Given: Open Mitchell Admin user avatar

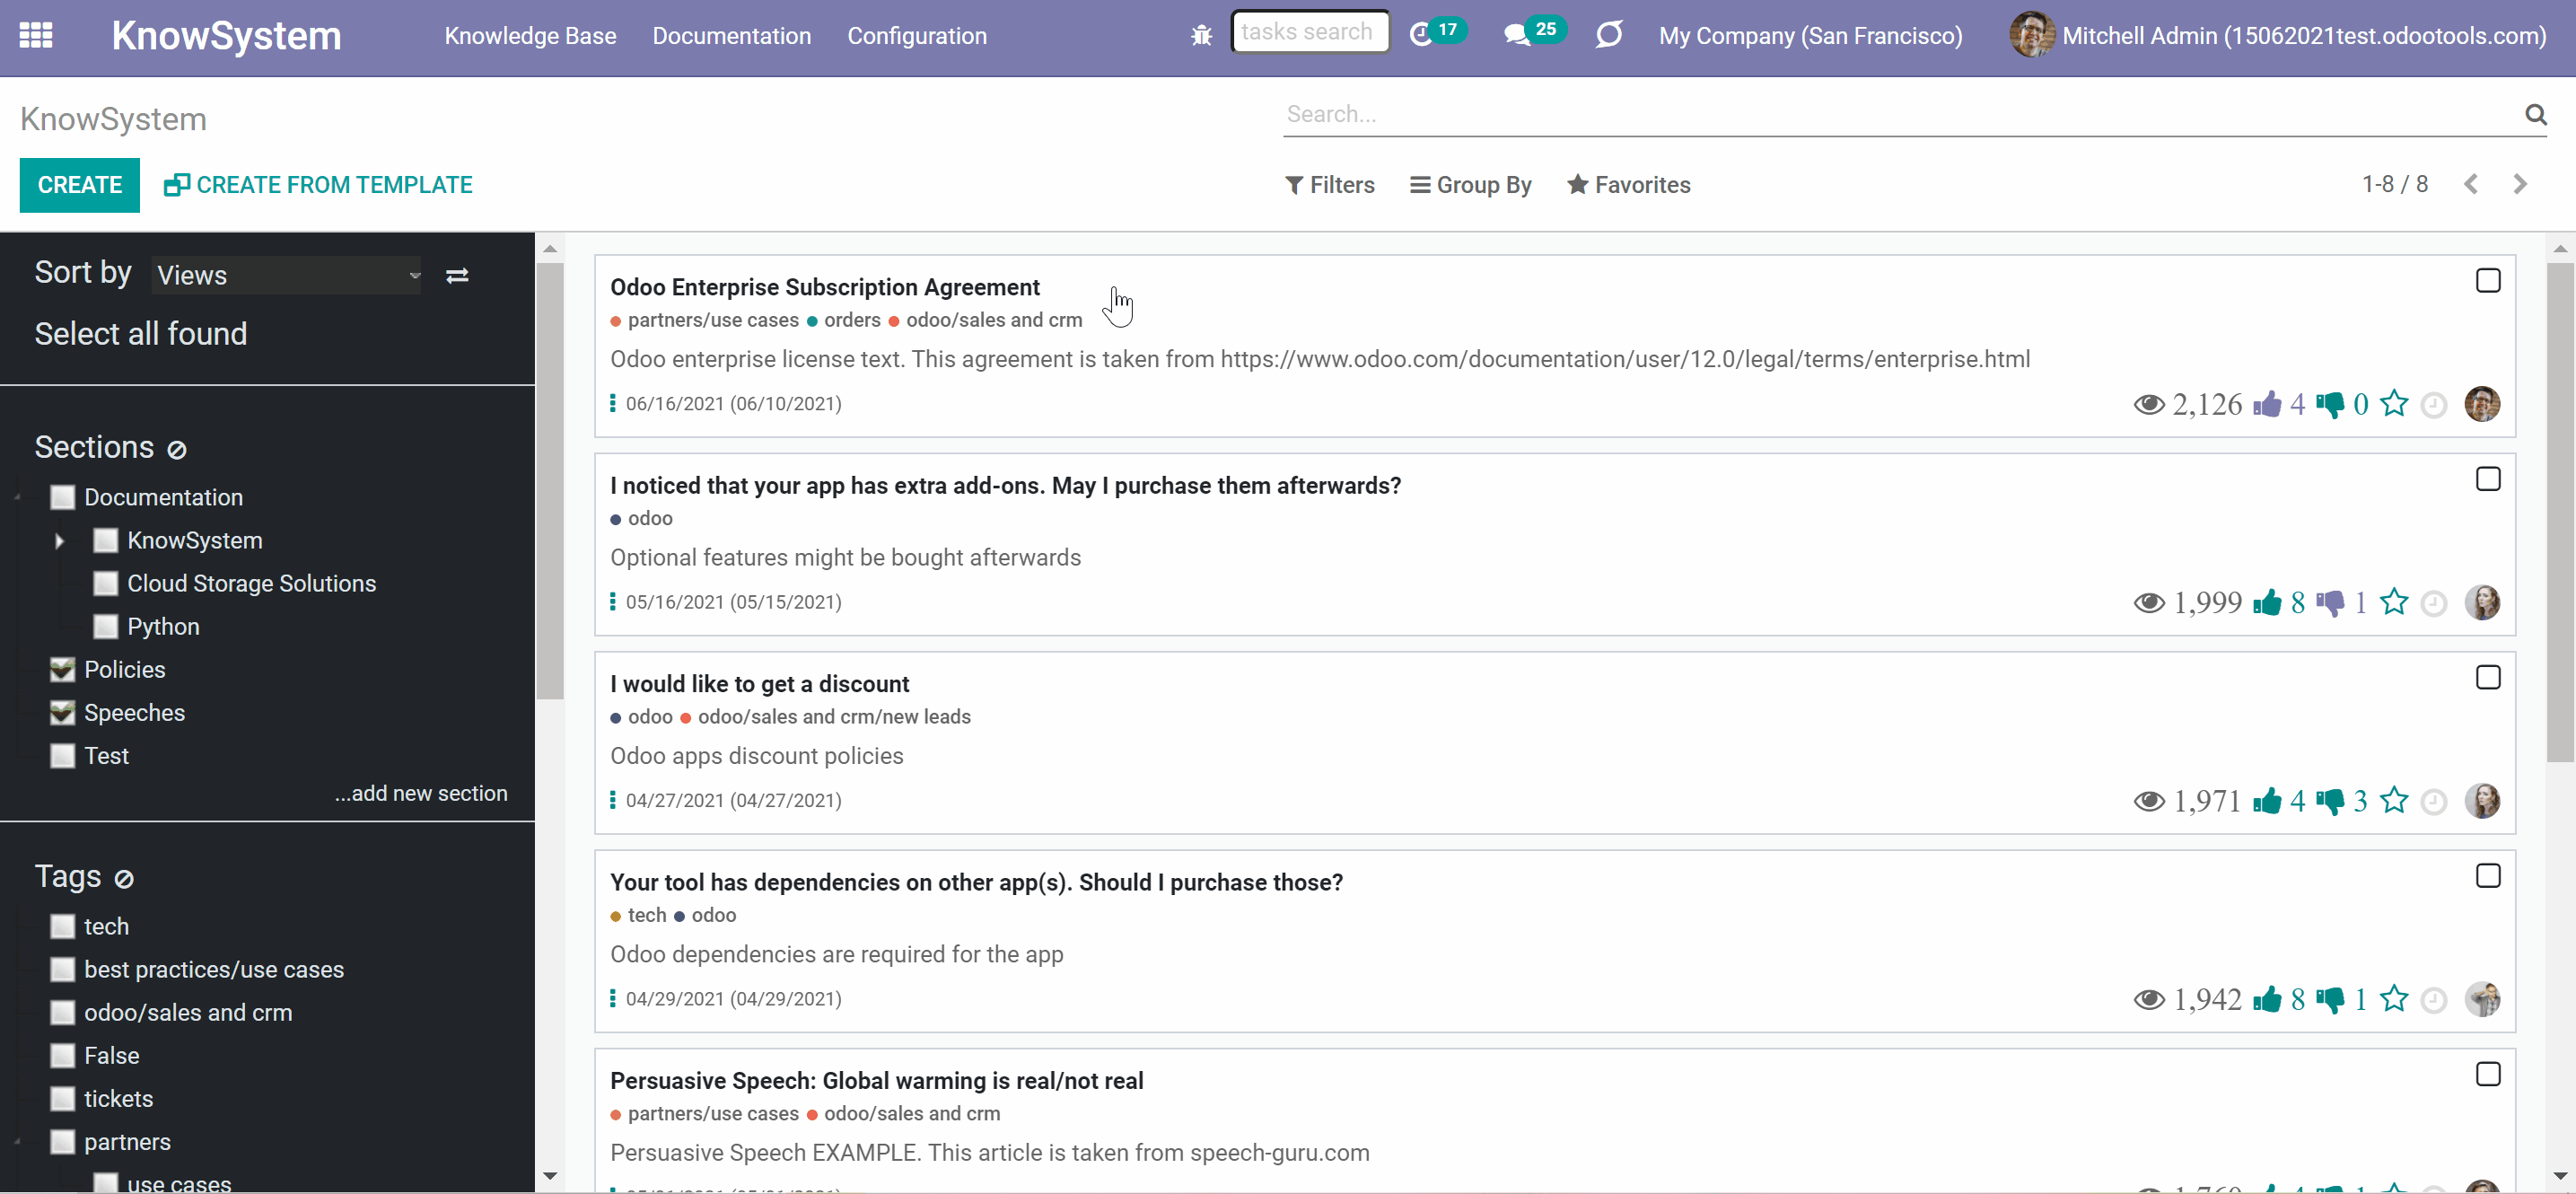Looking at the screenshot, I should [2032, 35].
